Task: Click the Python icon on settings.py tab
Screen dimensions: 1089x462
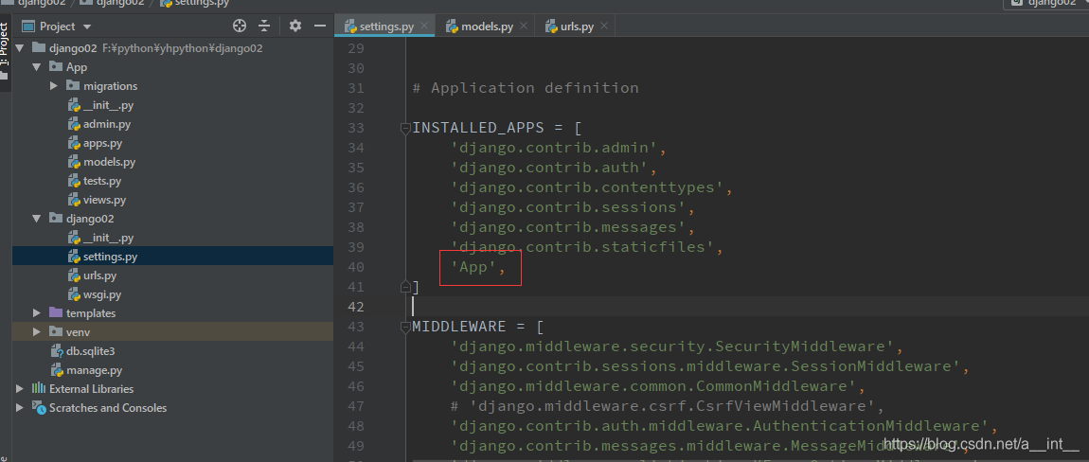Action: [350, 27]
